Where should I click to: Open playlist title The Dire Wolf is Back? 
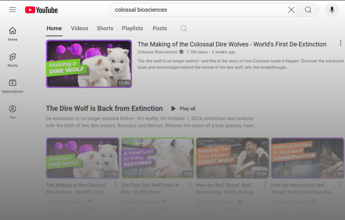[104, 109]
